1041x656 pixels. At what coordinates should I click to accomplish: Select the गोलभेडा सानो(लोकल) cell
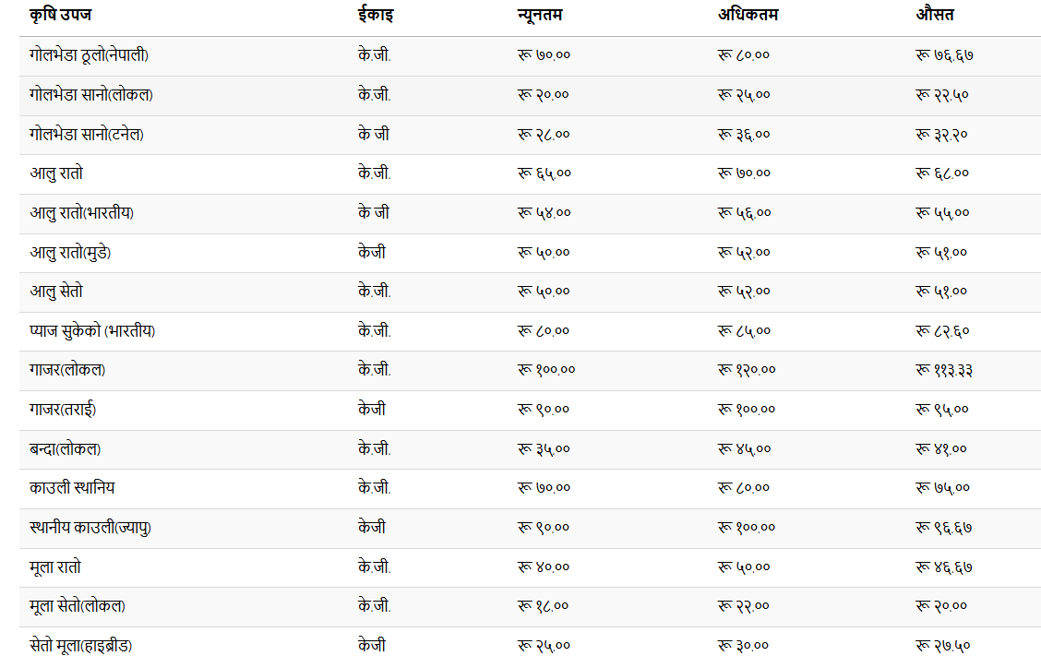(x=90, y=95)
